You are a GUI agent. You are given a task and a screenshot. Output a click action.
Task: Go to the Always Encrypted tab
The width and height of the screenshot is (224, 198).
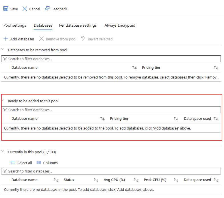click(x=120, y=25)
